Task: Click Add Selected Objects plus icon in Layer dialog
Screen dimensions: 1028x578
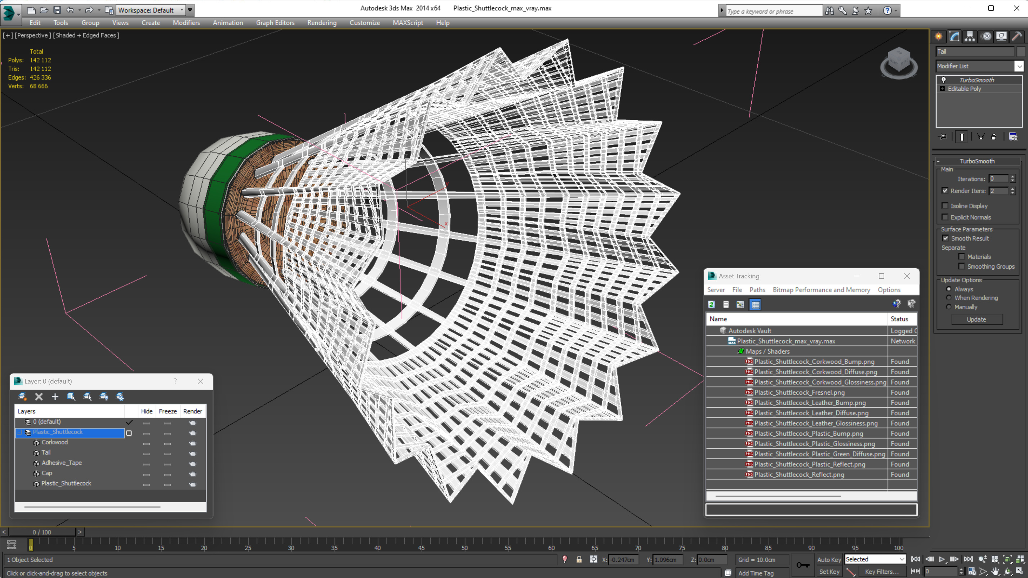Action: click(x=55, y=396)
